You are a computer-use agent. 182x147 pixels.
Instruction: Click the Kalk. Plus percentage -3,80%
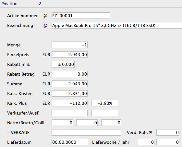click(105, 103)
